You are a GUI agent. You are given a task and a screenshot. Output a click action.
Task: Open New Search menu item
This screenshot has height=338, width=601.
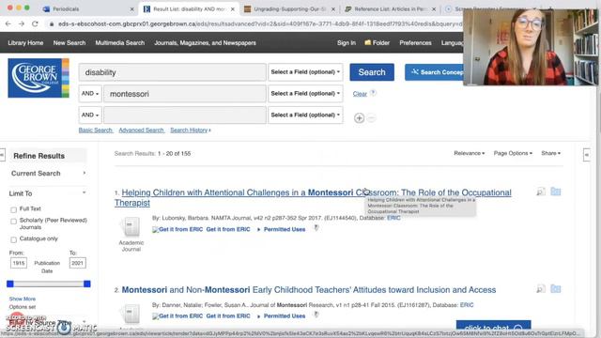69,43
